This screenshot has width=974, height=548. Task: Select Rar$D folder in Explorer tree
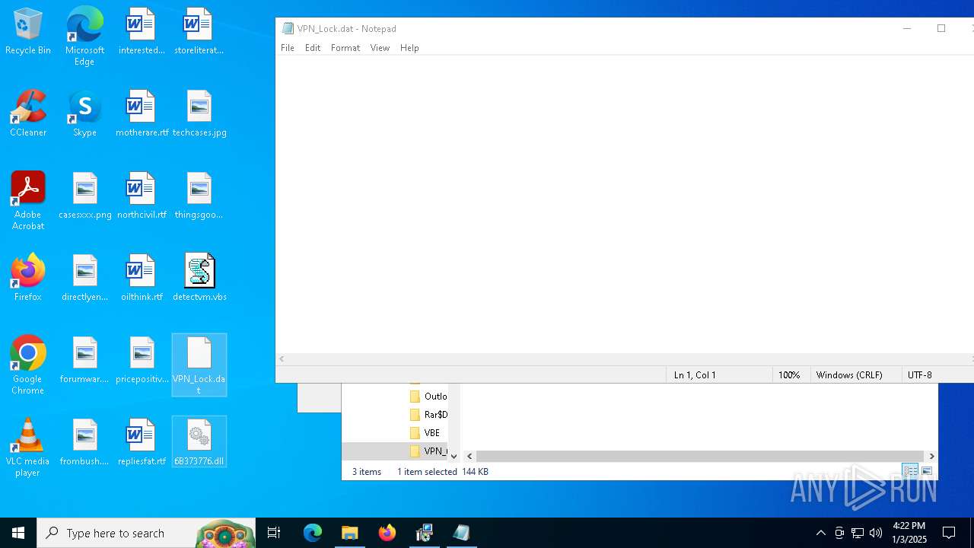click(428, 415)
